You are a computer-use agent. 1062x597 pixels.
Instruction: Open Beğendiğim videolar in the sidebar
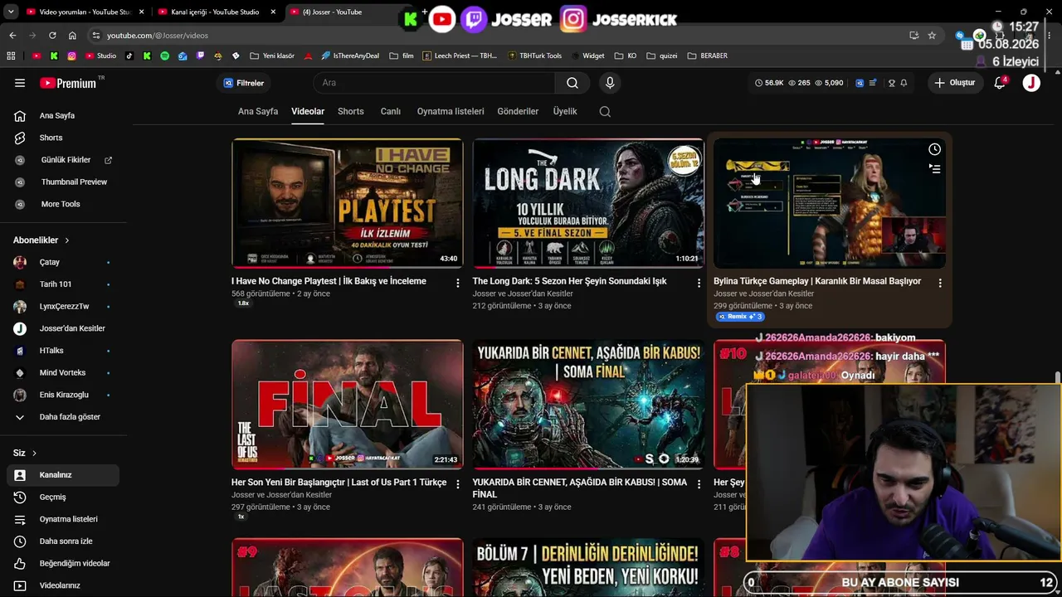point(63,564)
